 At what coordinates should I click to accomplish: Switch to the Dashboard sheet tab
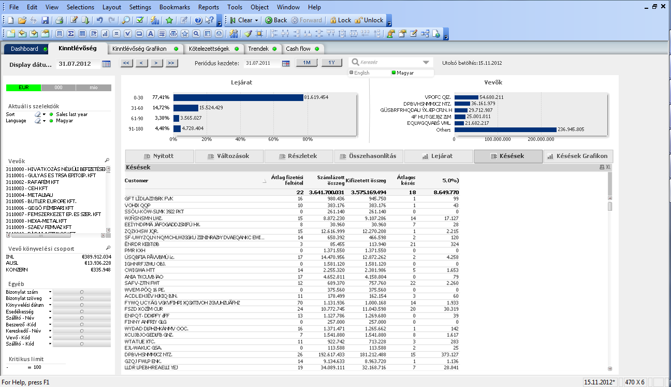click(x=26, y=49)
